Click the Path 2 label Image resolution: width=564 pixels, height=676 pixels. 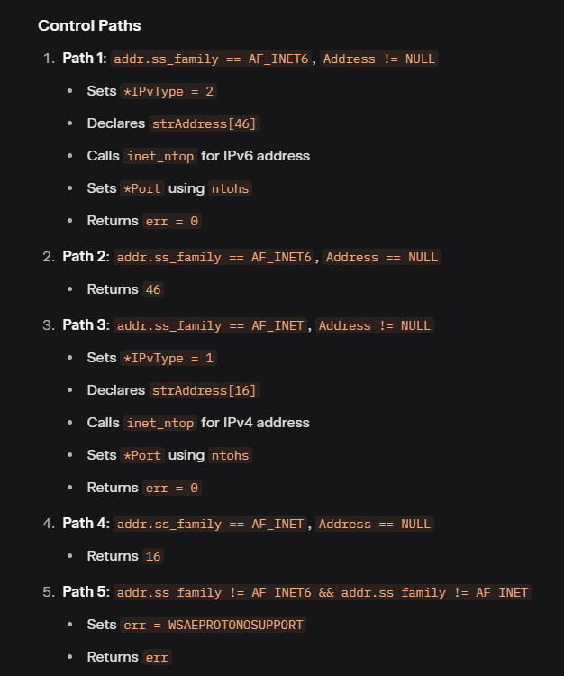[86, 257]
